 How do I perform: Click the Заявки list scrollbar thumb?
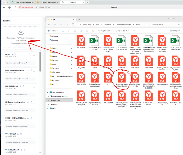pos(40,62)
